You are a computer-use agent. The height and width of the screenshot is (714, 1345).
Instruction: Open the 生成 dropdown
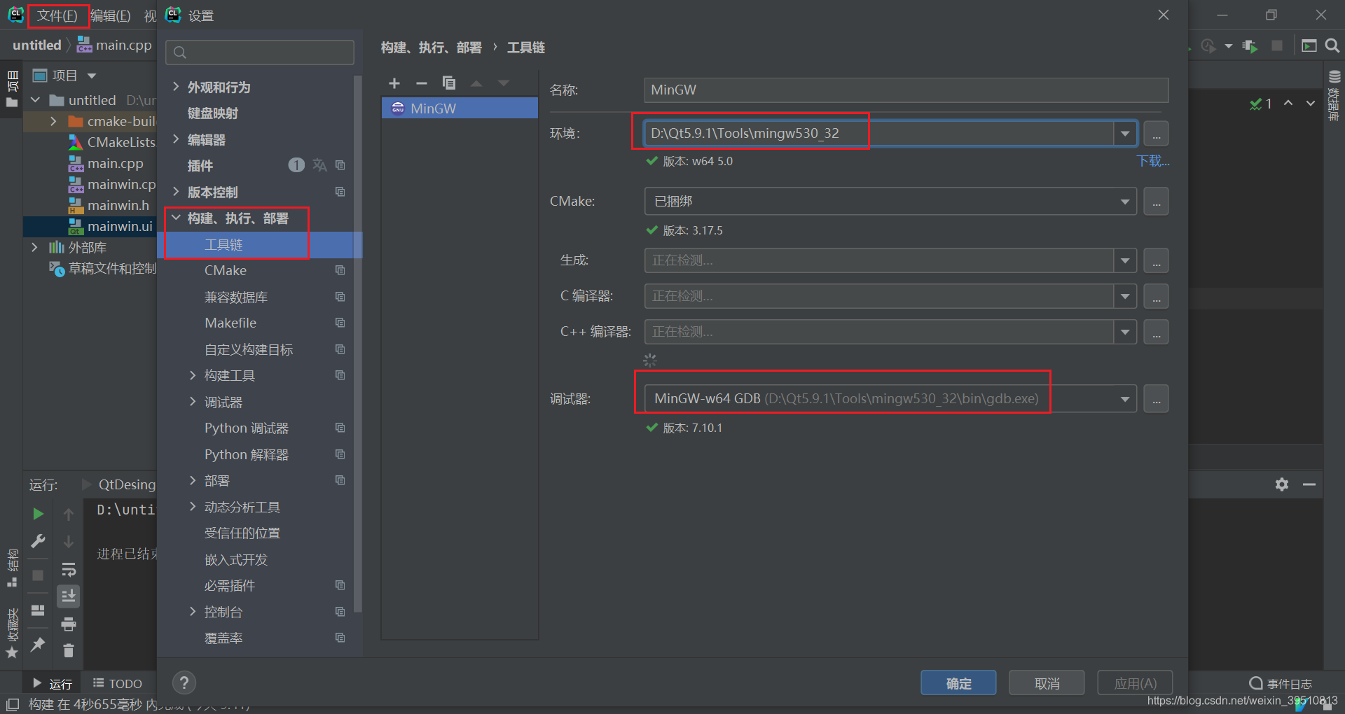(x=1125, y=260)
